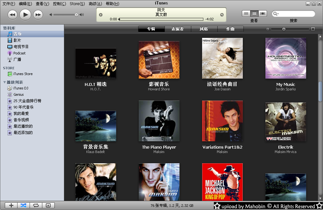Select the Michael Jackson King of Pop cover
This screenshot has width=323, height=210.
pyautogui.click(x=222, y=182)
